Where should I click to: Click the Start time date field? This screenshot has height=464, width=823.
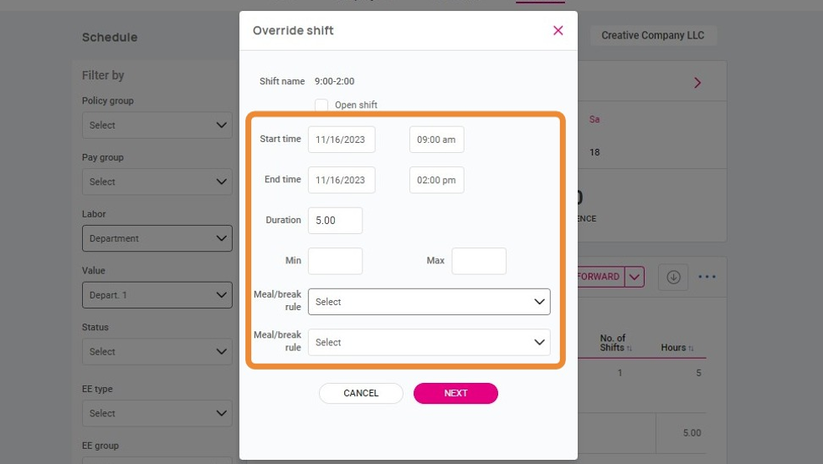[x=342, y=140]
